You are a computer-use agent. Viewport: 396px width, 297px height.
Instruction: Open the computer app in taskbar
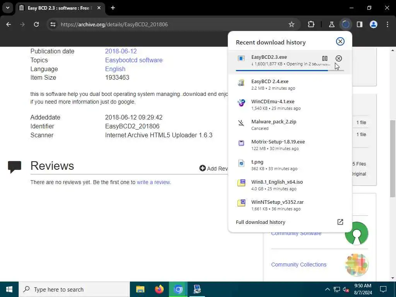tap(197, 289)
